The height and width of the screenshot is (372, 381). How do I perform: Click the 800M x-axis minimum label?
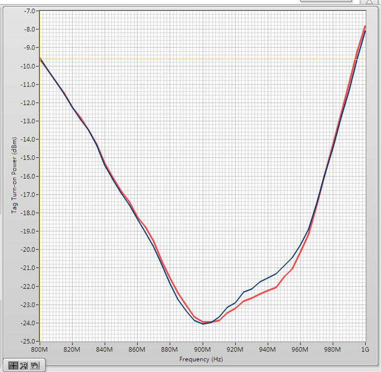click(40, 350)
